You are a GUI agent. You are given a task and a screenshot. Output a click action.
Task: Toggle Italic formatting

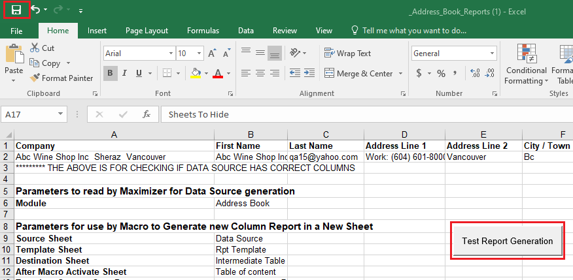[124, 73]
